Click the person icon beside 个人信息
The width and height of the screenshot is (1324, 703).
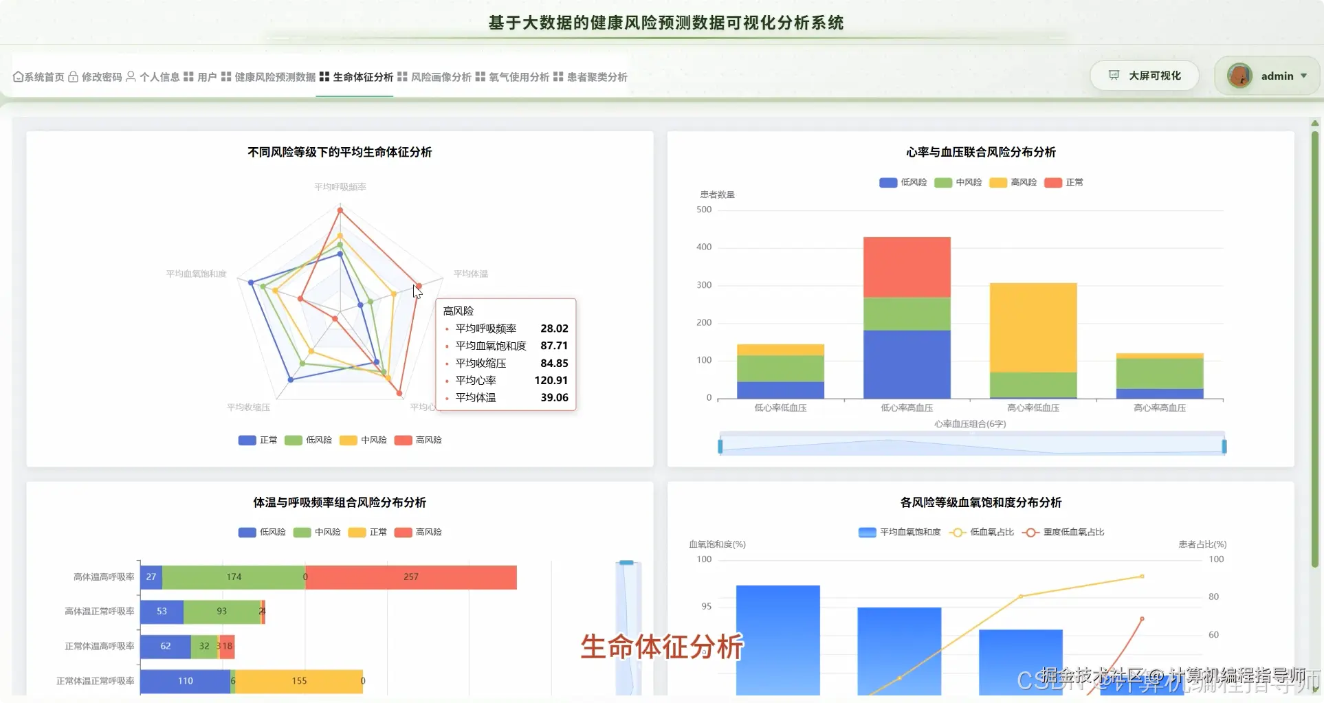[x=131, y=77]
